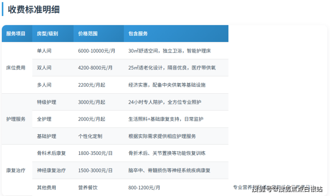This screenshot has height=196, width=330.
Task: Pick the 全护理 row label
Action: [44, 119]
